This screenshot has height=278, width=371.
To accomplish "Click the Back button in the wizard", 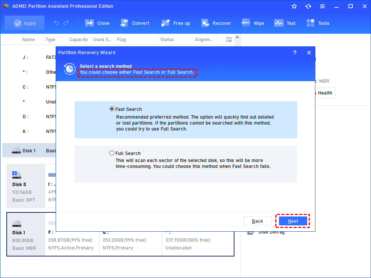I will [x=257, y=221].
